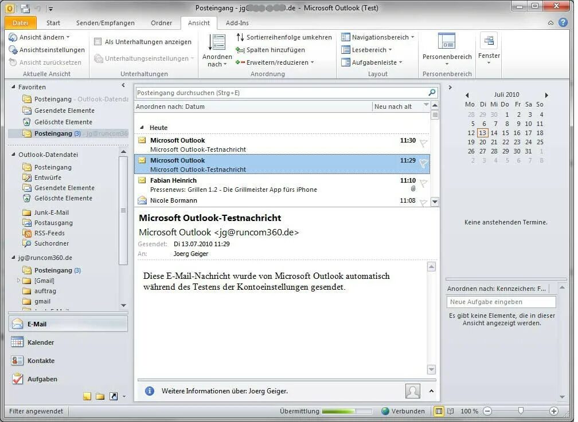
Task: Click Spalten hinzufügen to add columns
Action: pyautogui.click(x=271, y=50)
